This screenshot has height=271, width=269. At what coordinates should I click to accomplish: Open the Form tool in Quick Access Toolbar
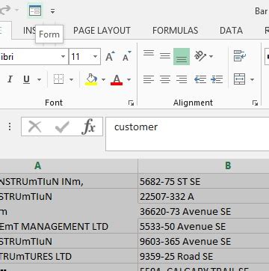tap(35, 10)
